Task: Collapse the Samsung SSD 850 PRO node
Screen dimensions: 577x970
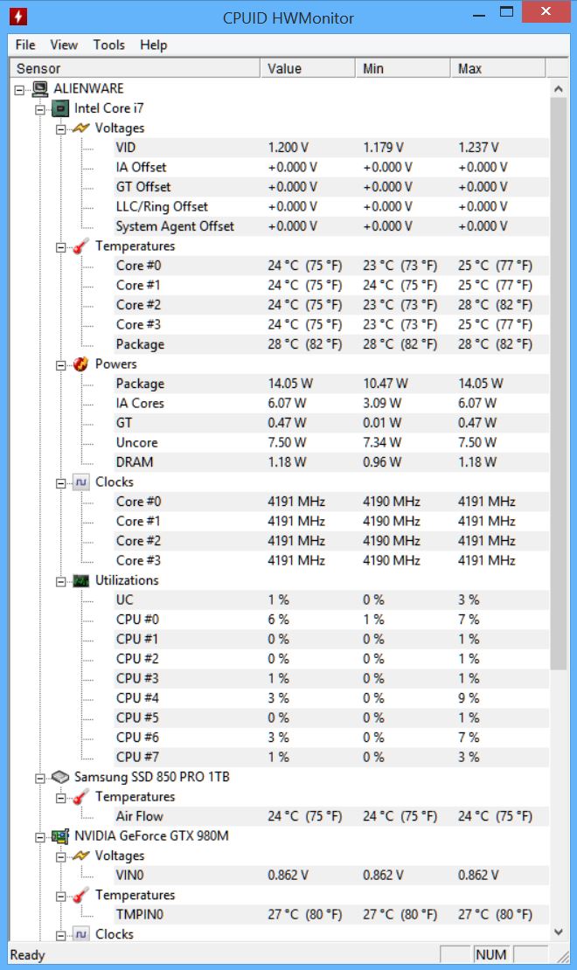Action: [40, 779]
